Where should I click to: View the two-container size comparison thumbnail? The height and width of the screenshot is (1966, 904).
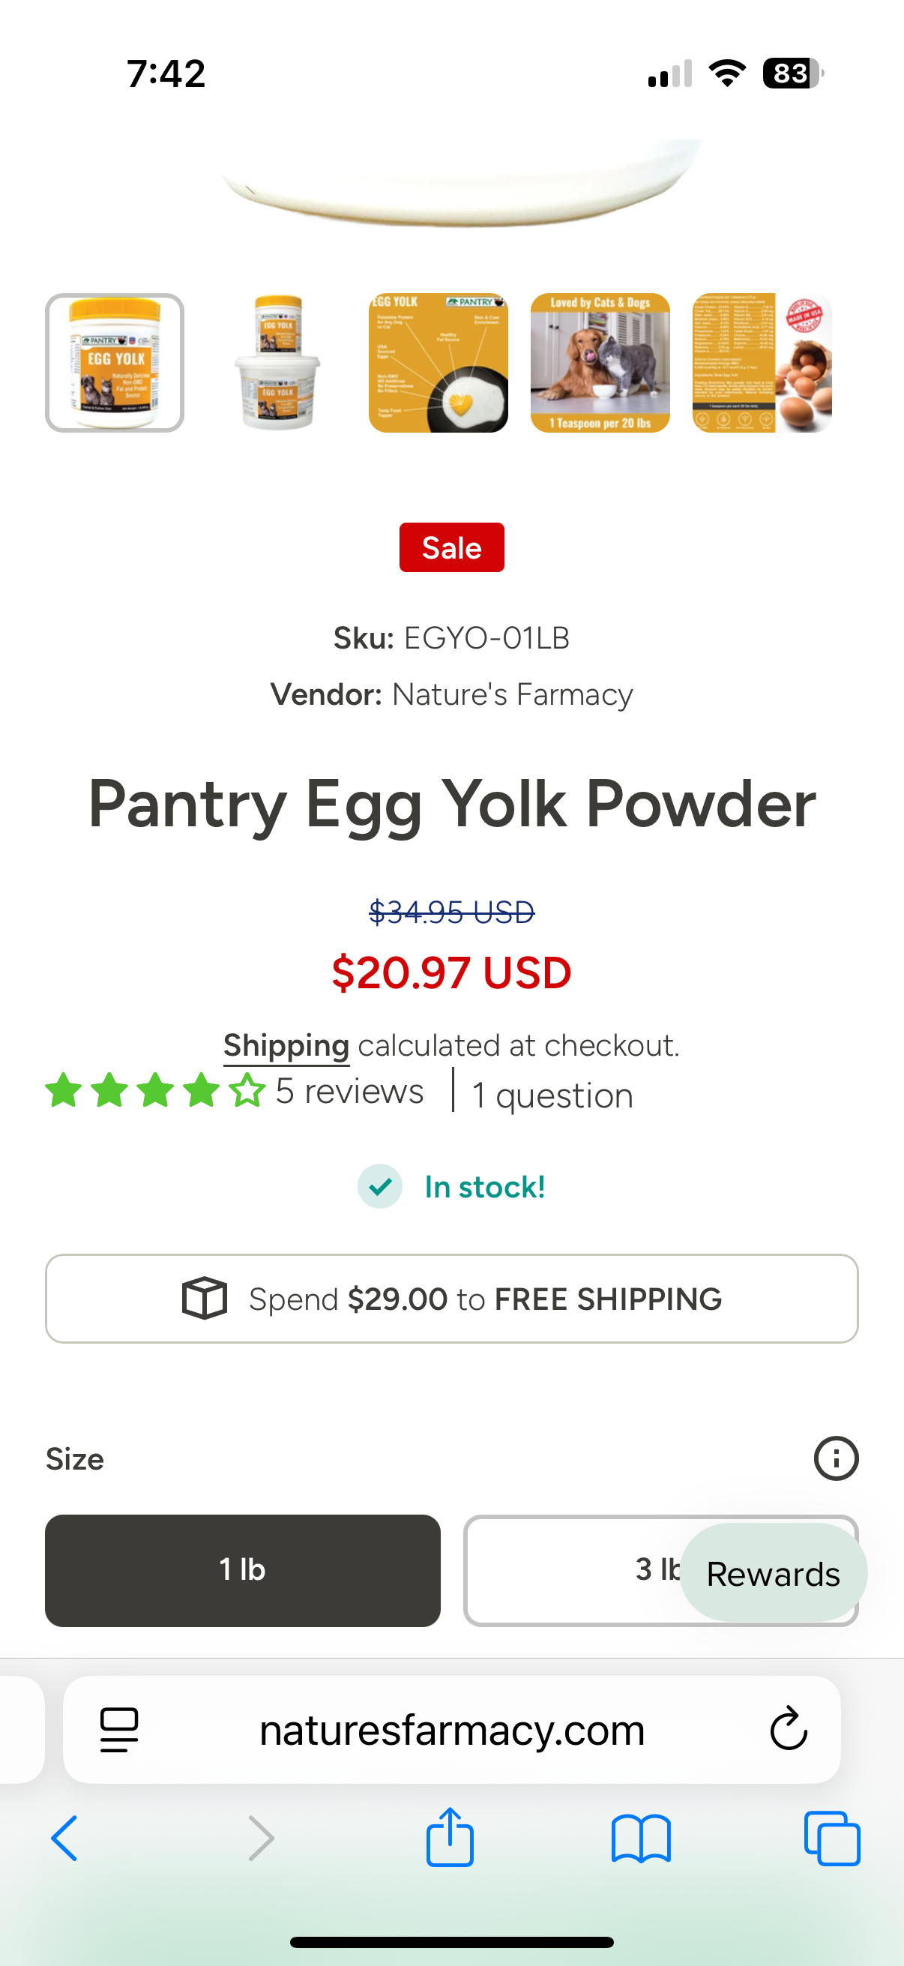pyautogui.click(x=277, y=362)
